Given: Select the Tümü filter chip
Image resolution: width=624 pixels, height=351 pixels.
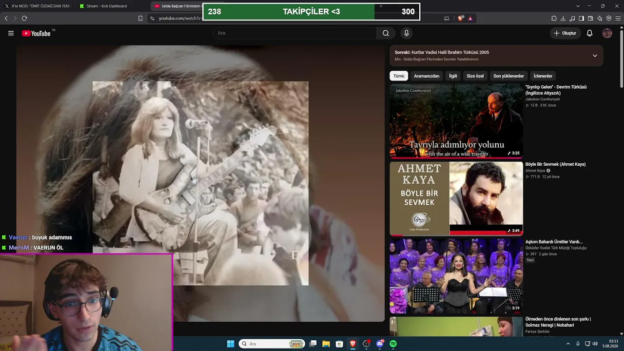Looking at the screenshot, I should pos(399,76).
